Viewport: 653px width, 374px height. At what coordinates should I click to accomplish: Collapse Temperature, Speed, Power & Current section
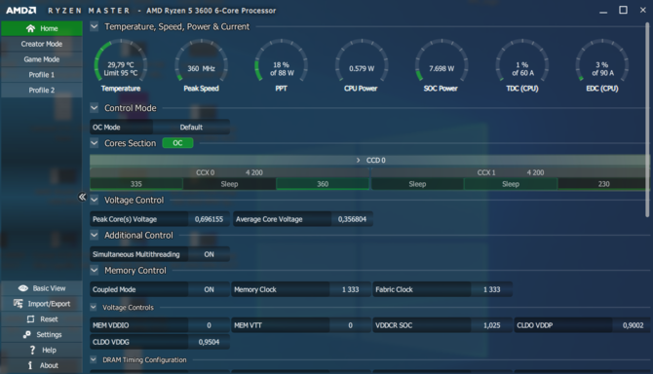pyautogui.click(x=95, y=26)
